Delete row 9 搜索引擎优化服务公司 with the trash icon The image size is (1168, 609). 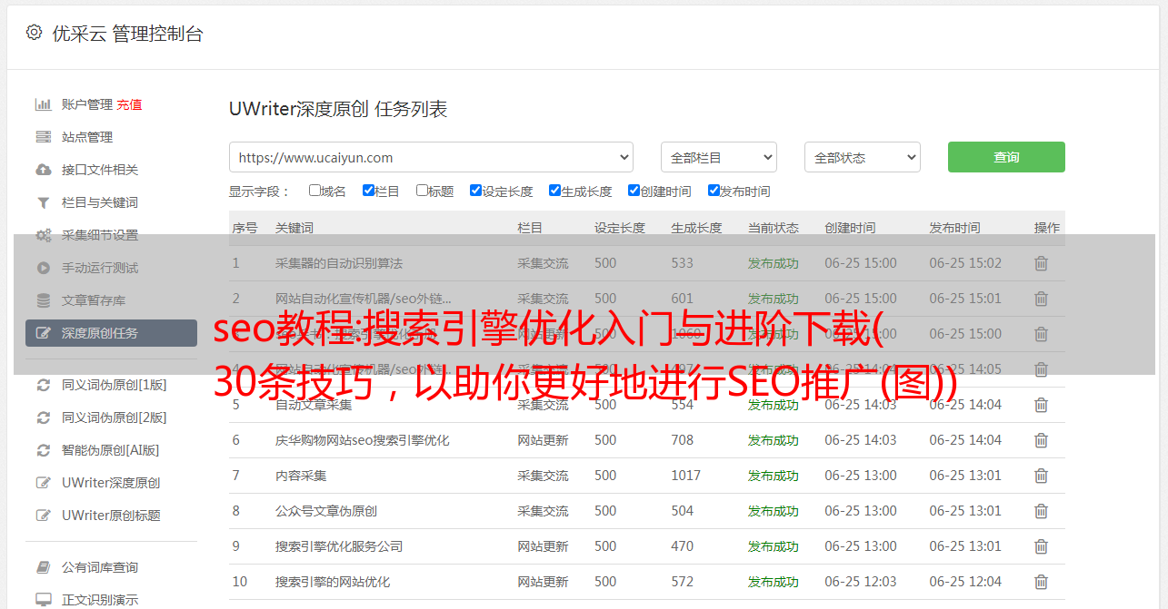point(1042,546)
